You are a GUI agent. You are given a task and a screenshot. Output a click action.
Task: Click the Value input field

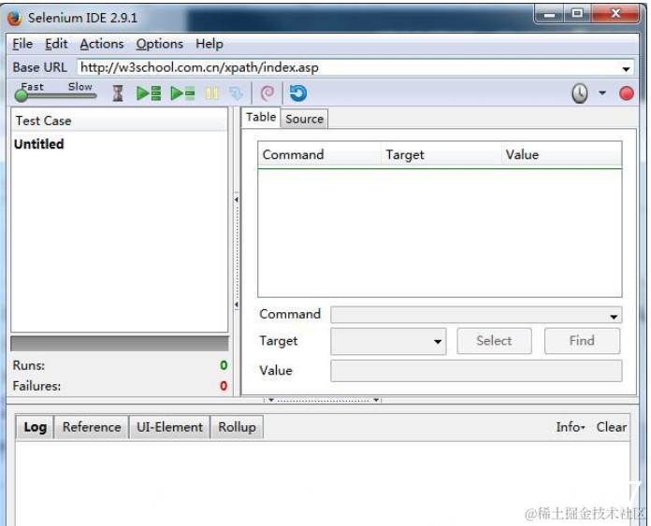point(476,370)
